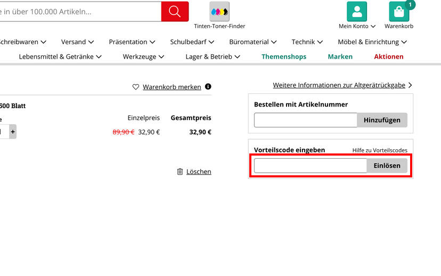Click the Warenkorb merken link

(172, 87)
